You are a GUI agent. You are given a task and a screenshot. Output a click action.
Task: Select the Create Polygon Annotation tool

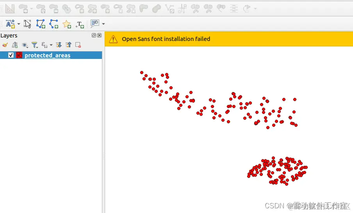[x=41, y=24]
